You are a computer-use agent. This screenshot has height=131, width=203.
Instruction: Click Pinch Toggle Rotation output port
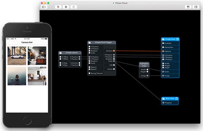point(114,59)
